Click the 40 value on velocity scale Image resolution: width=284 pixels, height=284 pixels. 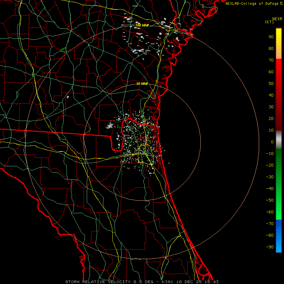271,95
